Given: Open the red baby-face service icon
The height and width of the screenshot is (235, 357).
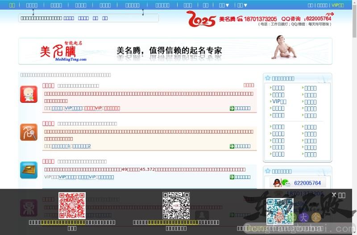Looking at the screenshot, I should pyautogui.click(x=29, y=94).
